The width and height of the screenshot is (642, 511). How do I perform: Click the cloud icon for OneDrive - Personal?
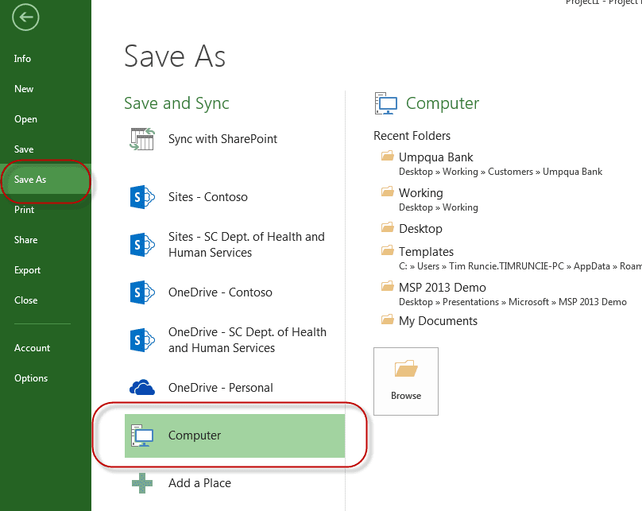tap(142, 387)
